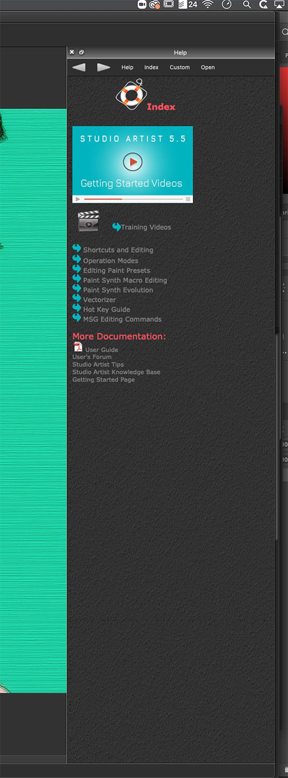Open the Help toolbar item
The height and width of the screenshot is (778, 288).
point(128,68)
